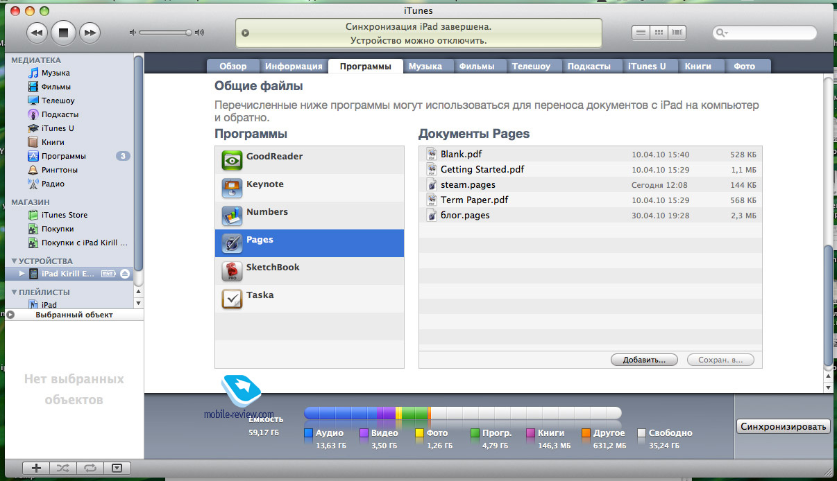
Task: Open the Фото tab
Action: [745, 67]
